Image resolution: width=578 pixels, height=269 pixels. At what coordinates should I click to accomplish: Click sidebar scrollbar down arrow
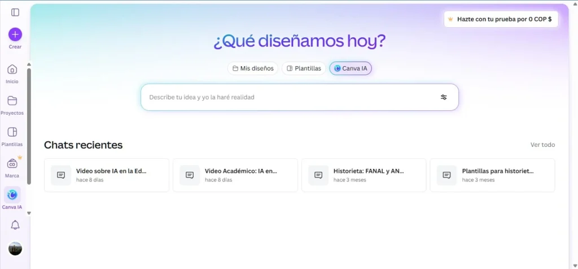29,213
